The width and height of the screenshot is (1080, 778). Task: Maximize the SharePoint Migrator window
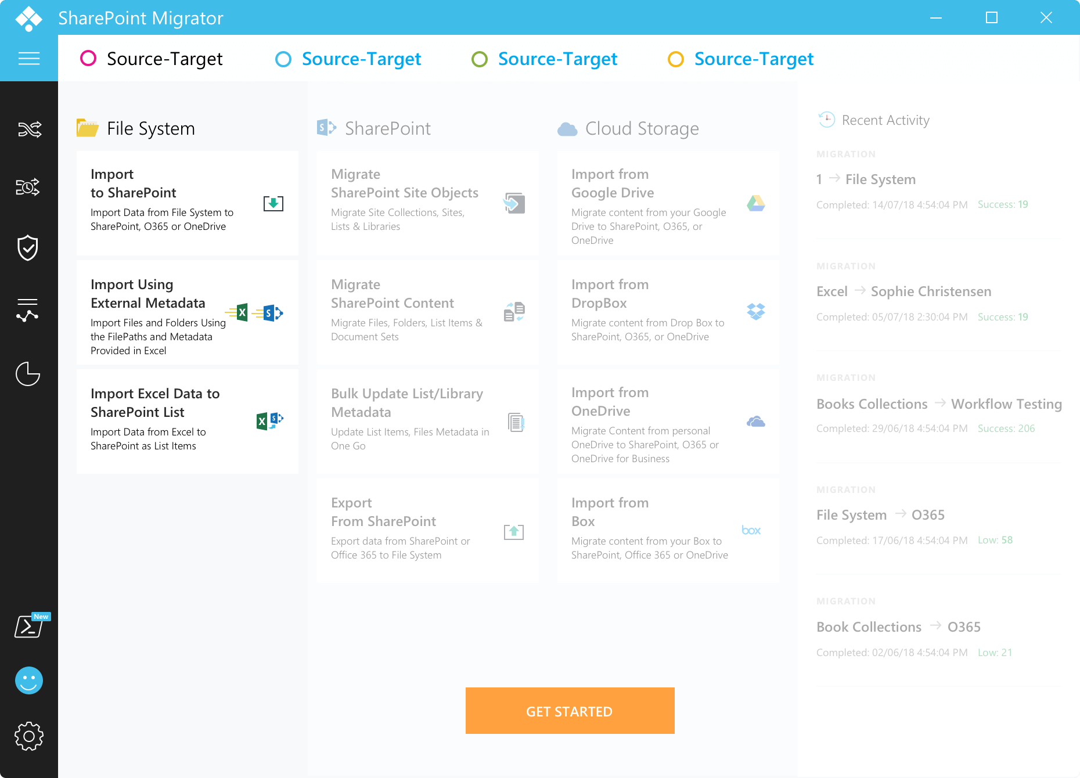(x=992, y=18)
